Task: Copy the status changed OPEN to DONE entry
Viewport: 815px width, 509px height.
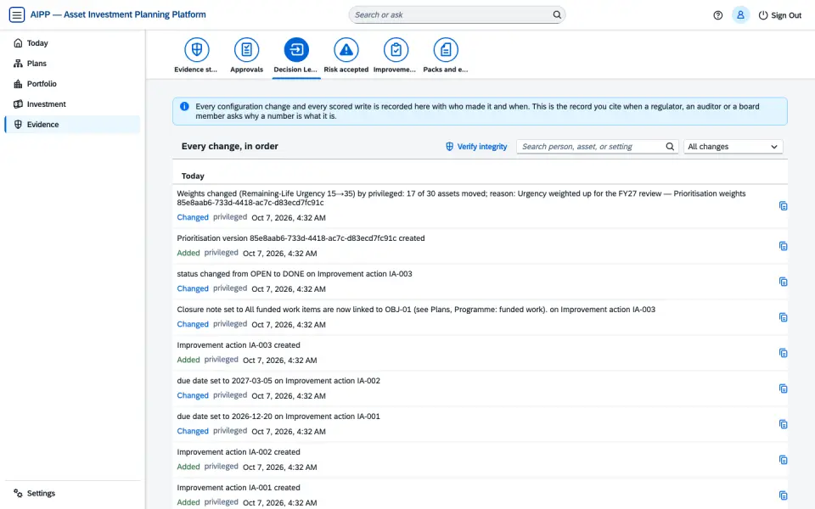Action: click(x=783, y=282)
